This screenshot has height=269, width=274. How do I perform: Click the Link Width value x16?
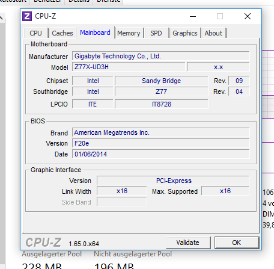pyautogui.click(x=122, y=191)
